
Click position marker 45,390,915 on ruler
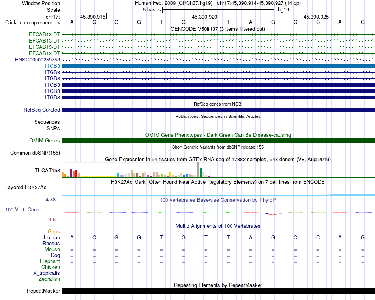[93, 17]
